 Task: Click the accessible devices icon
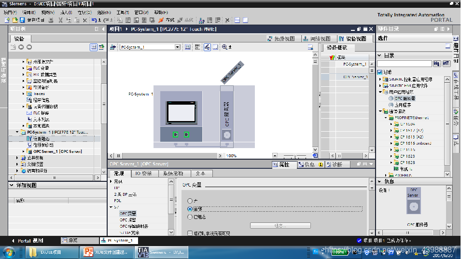pyautogui.click(x=201, y=20)
